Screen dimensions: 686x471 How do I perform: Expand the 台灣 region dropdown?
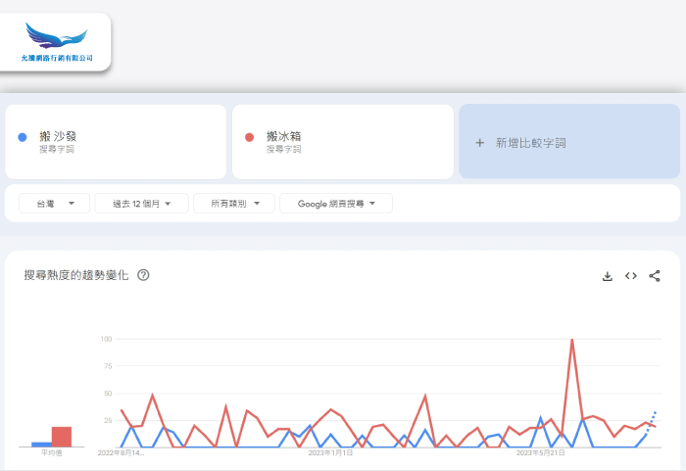(55, 204)
